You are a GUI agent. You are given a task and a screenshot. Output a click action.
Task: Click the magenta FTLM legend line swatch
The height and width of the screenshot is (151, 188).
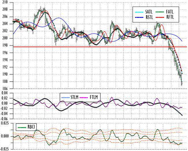click(x=84, y=98)
